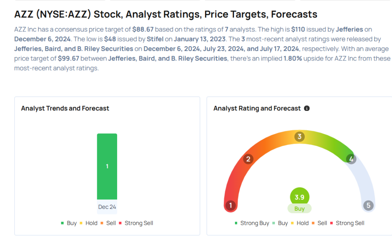Viewport: 392px width, 239px height.
Task: Toggle Hold legend under the rating gauge
Action: point(300,223)
